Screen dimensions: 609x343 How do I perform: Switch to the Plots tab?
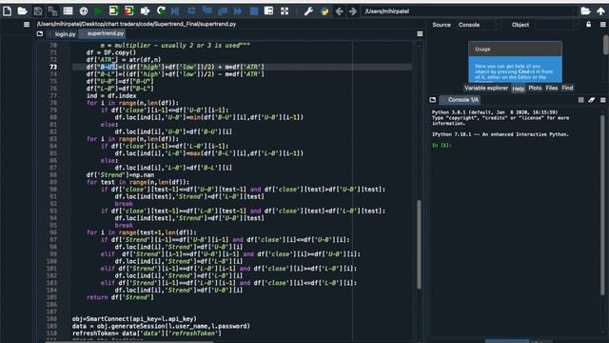[535, 89]
